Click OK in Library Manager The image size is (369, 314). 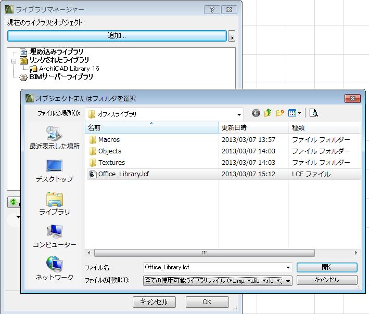pos(207,302)
